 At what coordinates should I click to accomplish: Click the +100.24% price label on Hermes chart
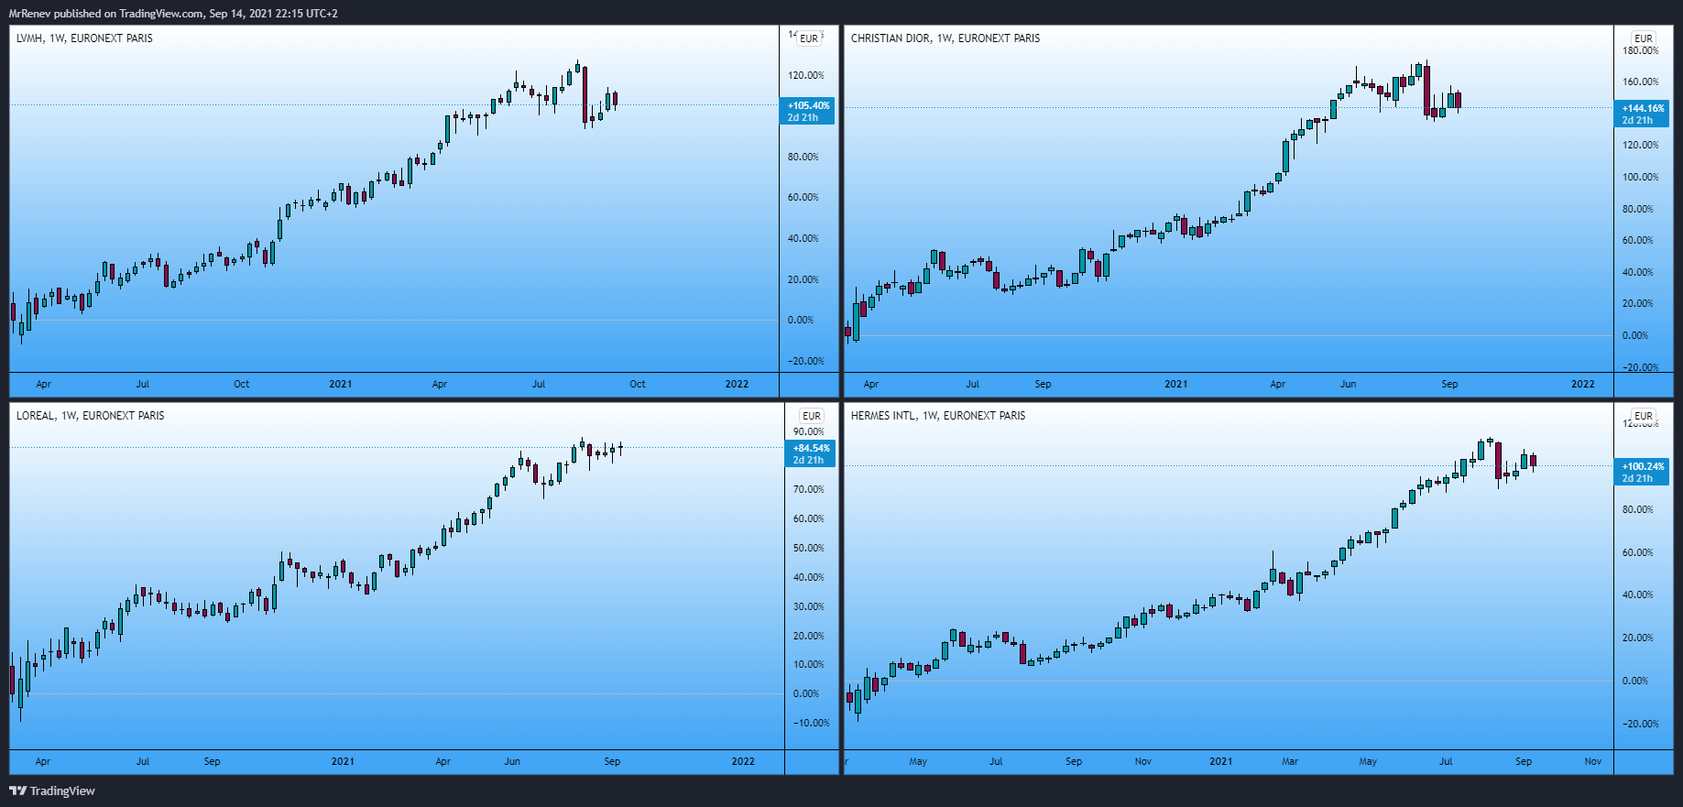pyautogui.click(x=1642, y=472)
